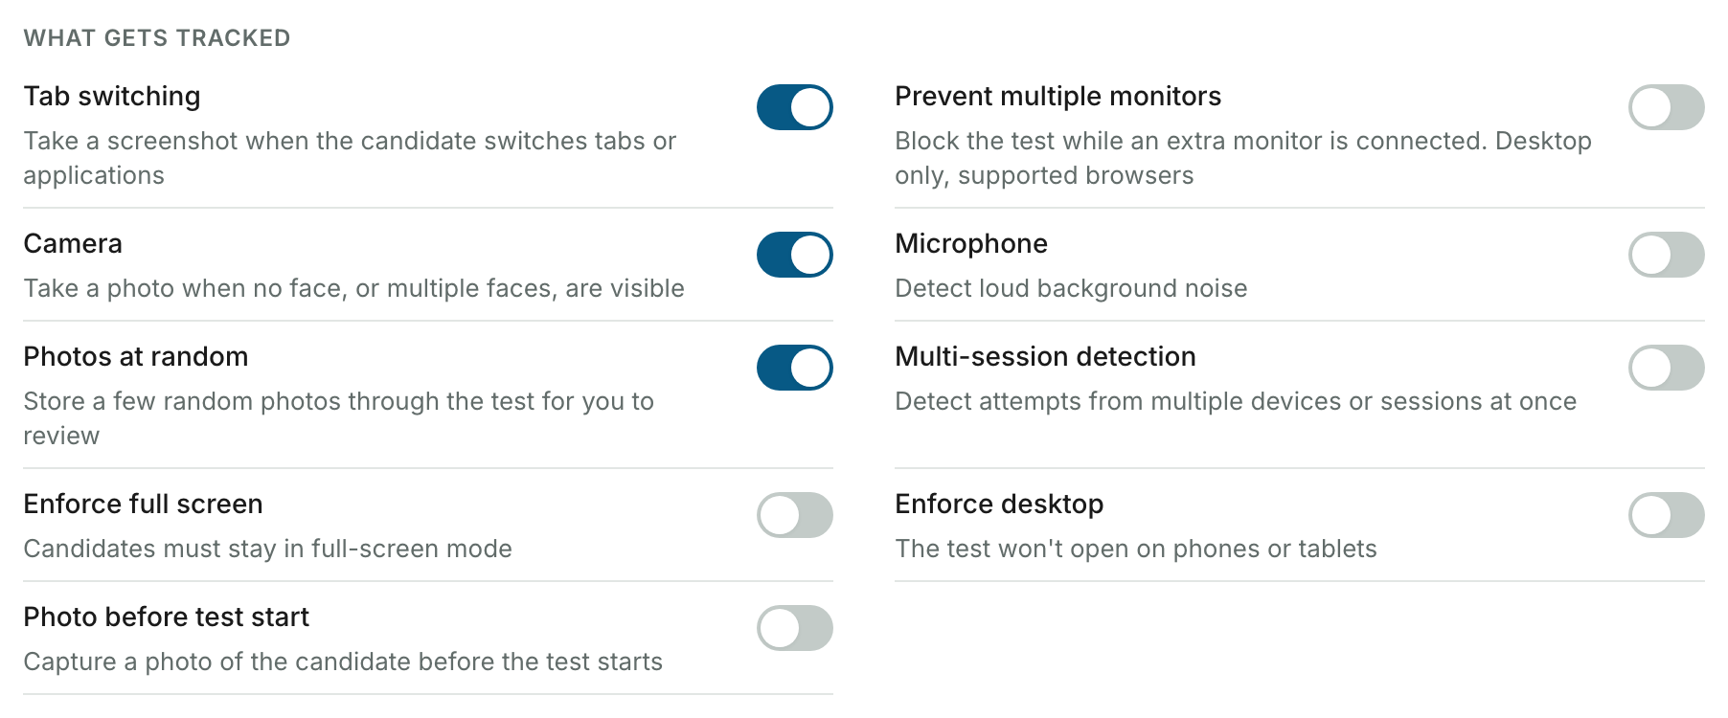Click the Photos at random heading
Screen dimensions: 1728x718
point(136,357)
